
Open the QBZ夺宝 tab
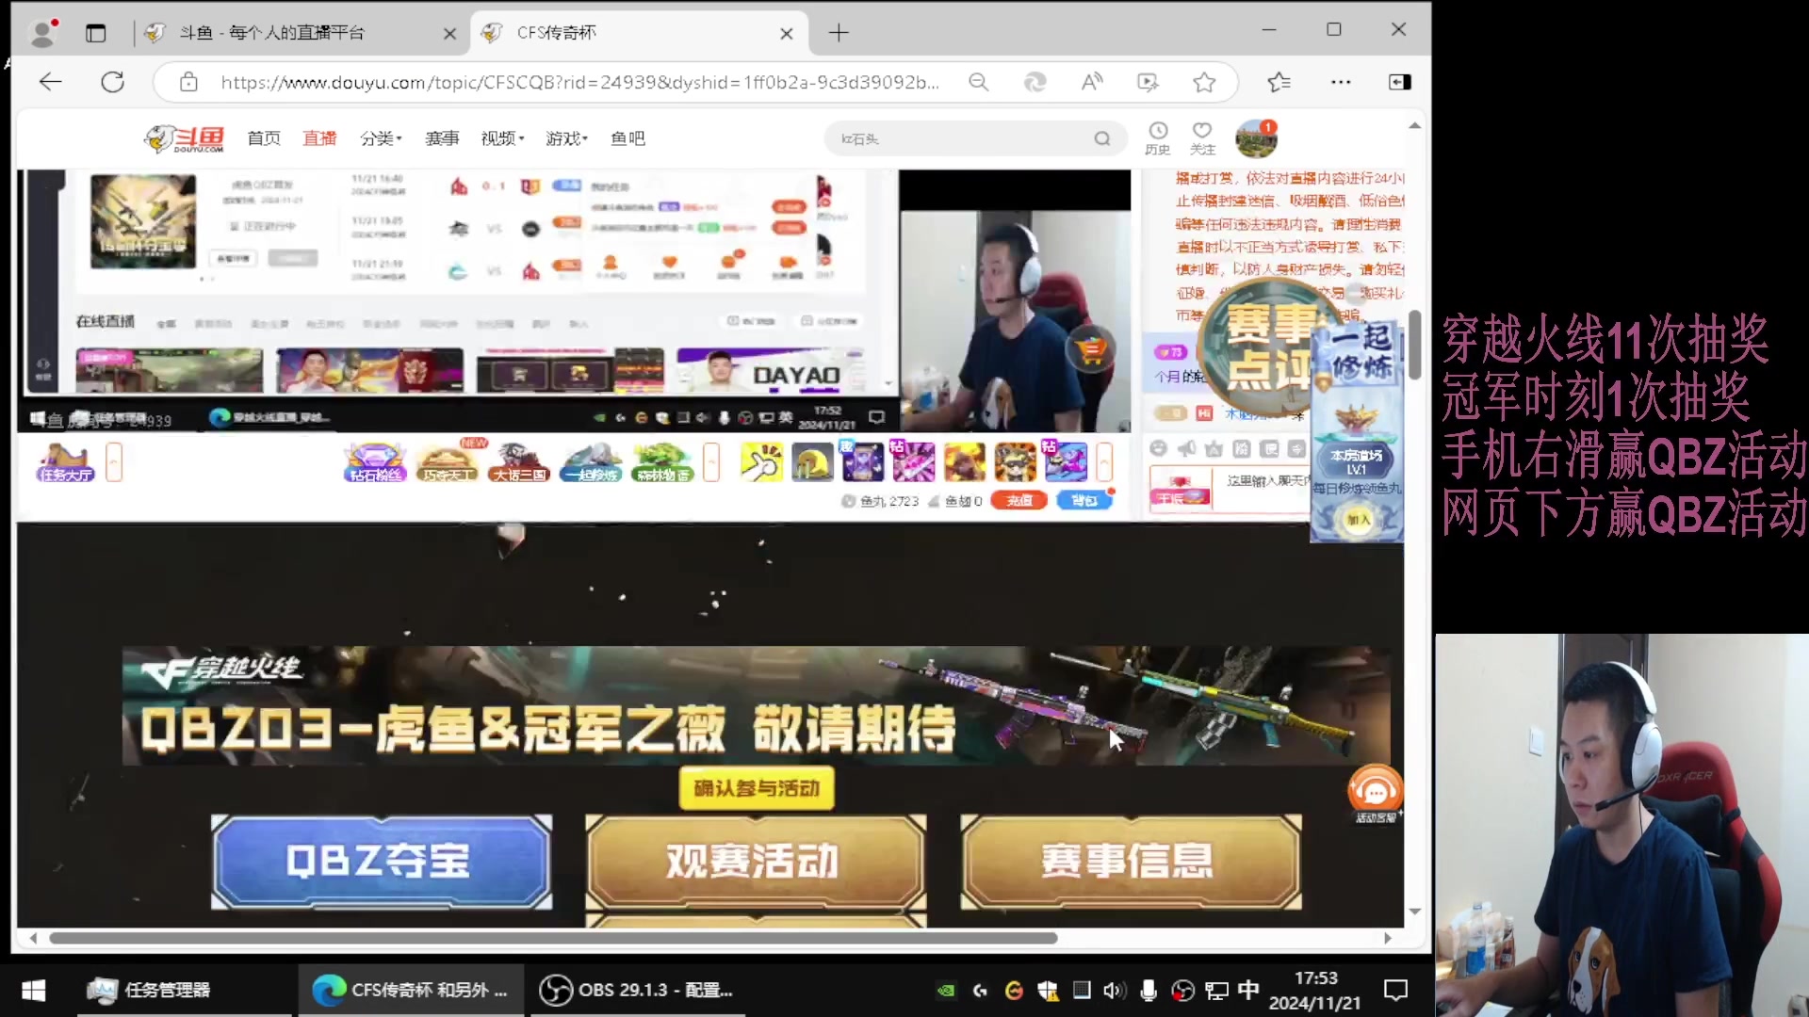(382, 862)
